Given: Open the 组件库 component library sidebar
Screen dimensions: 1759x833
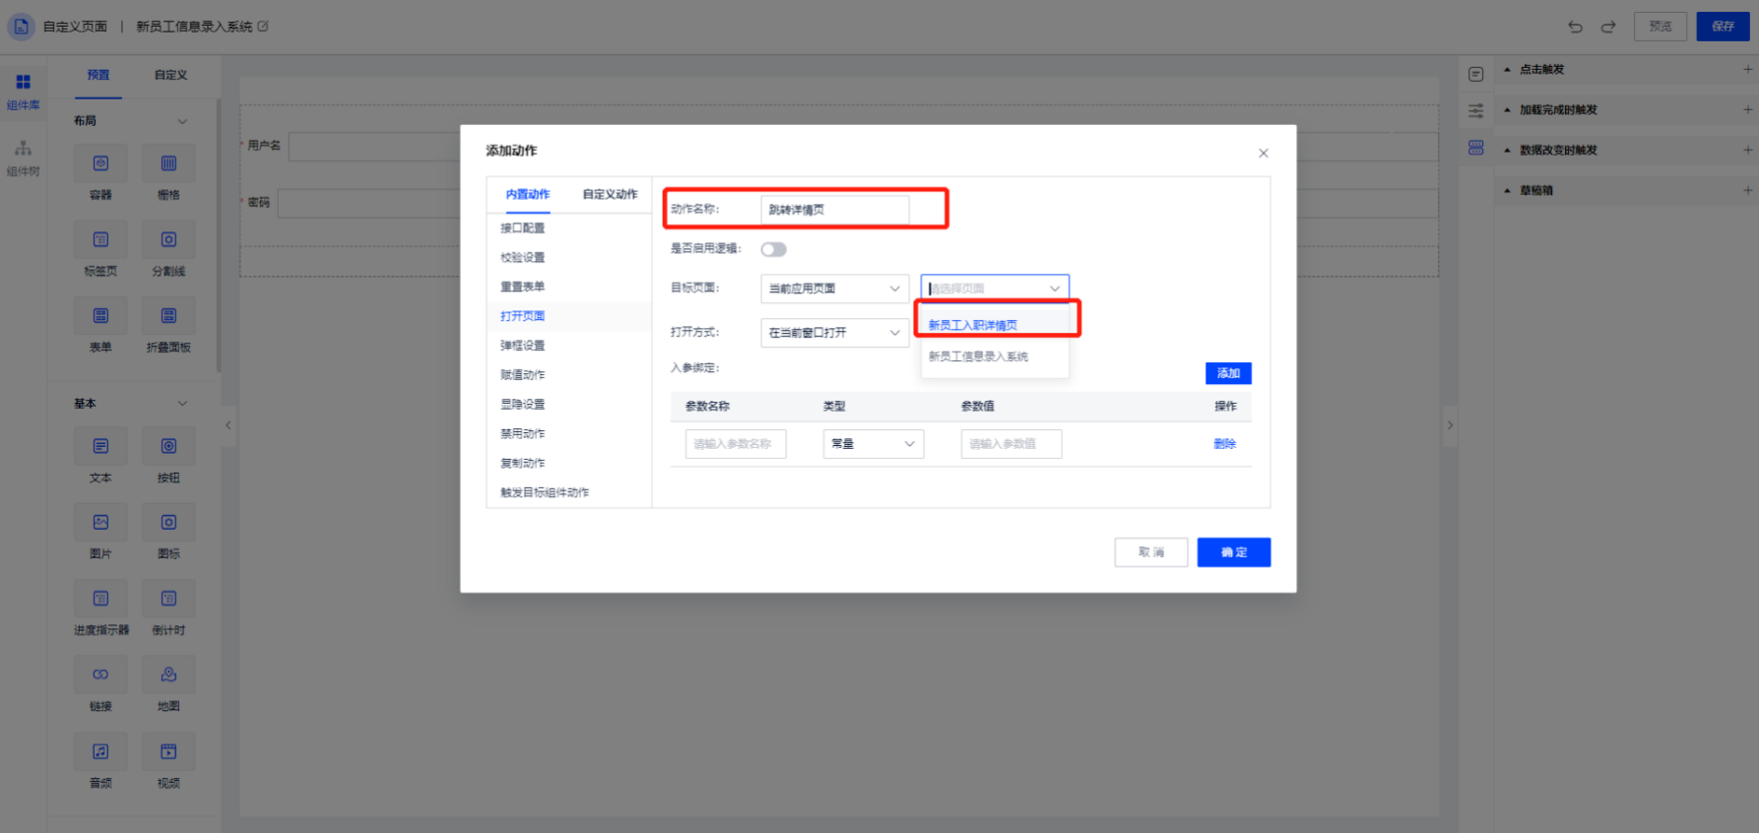Looking at the screenshot, I should tap(23, 92).
